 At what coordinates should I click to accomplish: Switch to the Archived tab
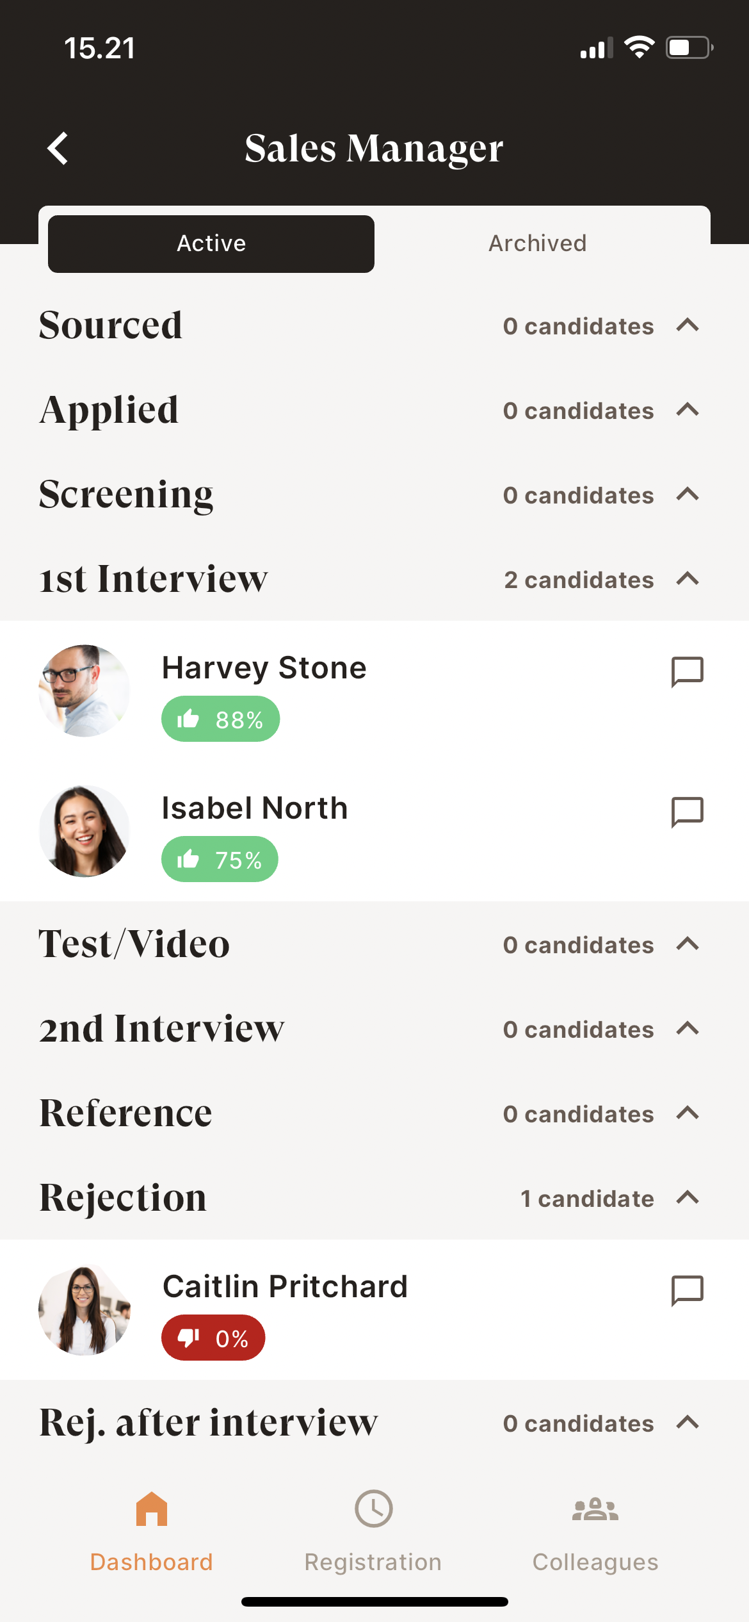click(538, 243)
